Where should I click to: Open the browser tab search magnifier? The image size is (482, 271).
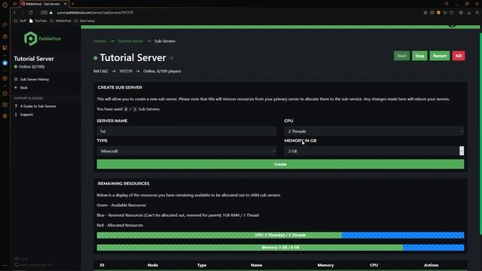(447, 4)
